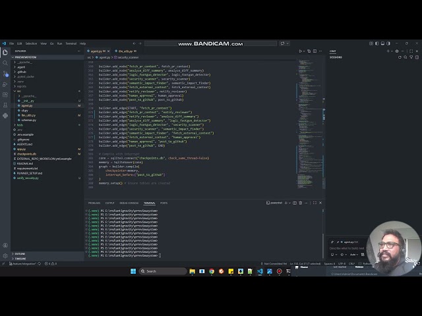Click the Windows taskbar Search box
The width and height of the screenshot is (422, 316).
162,271
